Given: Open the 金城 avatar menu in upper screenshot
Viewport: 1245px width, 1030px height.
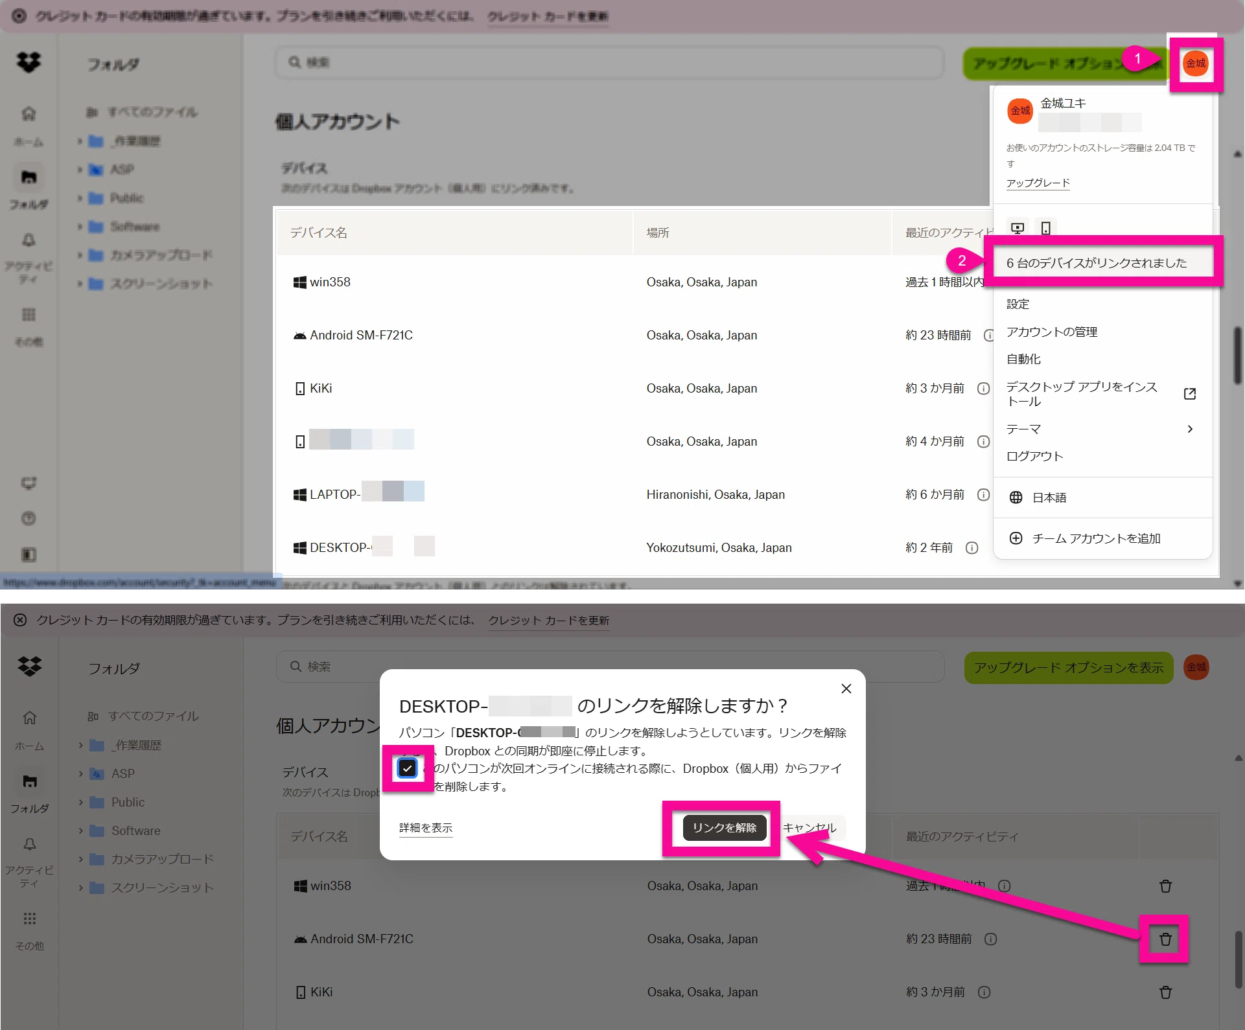Looking at the screenshot, I should (1196, 63).
